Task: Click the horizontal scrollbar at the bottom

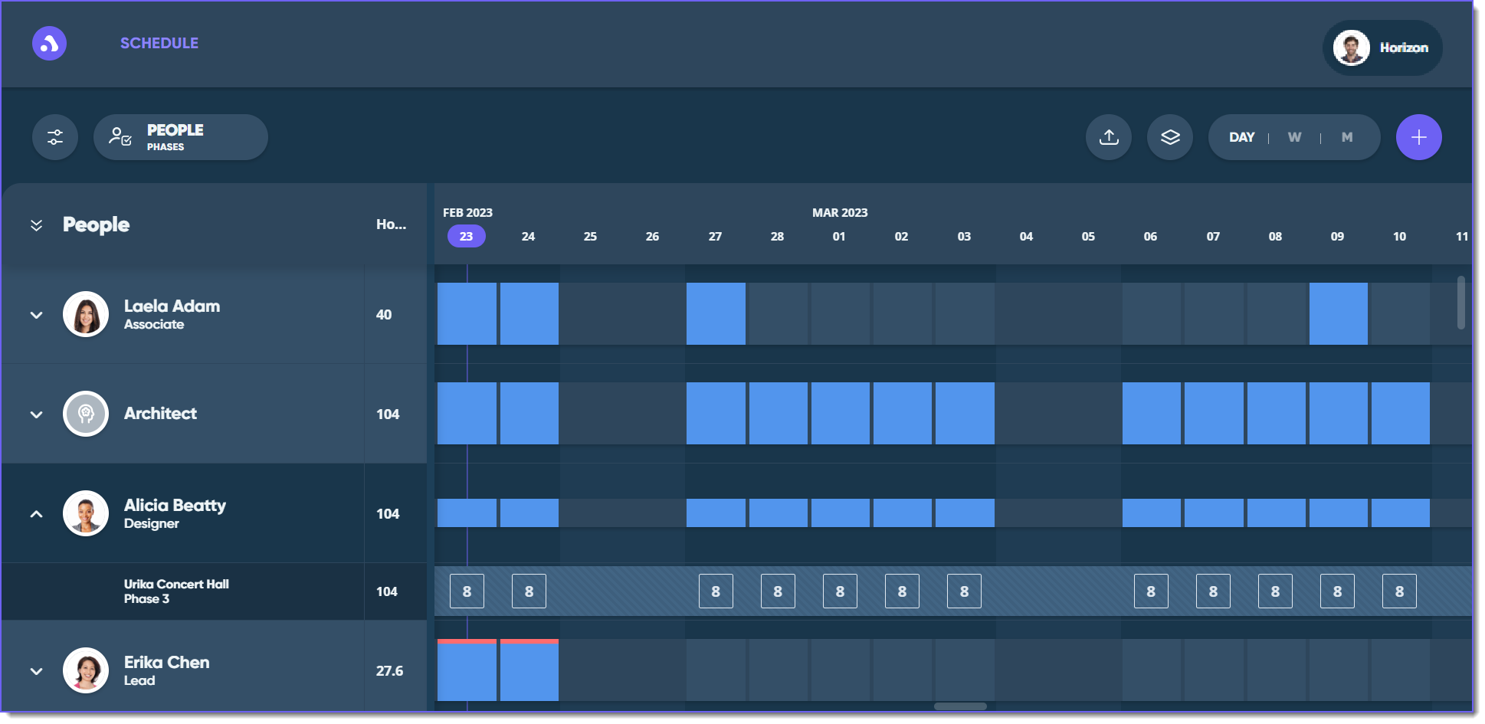Action: pos(959,706)
